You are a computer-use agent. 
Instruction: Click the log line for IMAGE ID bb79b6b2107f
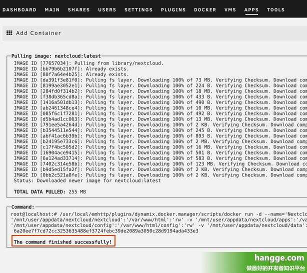(x=71, y=68)
